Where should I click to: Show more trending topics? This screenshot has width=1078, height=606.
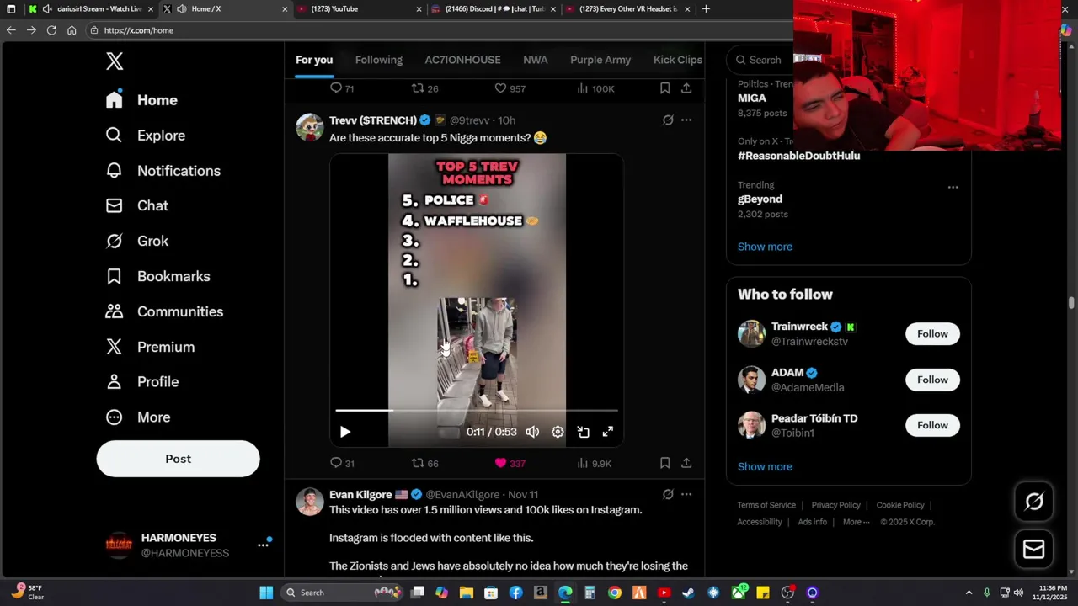[765, 247]
